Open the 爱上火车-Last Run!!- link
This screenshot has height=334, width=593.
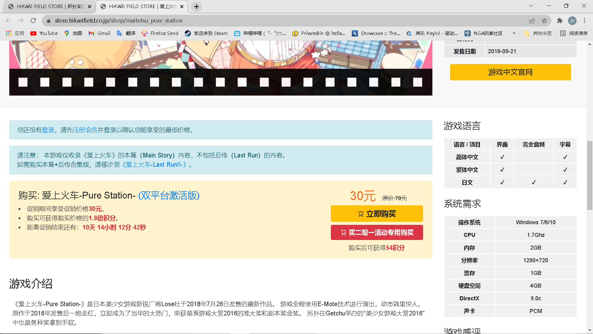coord(154,165)
